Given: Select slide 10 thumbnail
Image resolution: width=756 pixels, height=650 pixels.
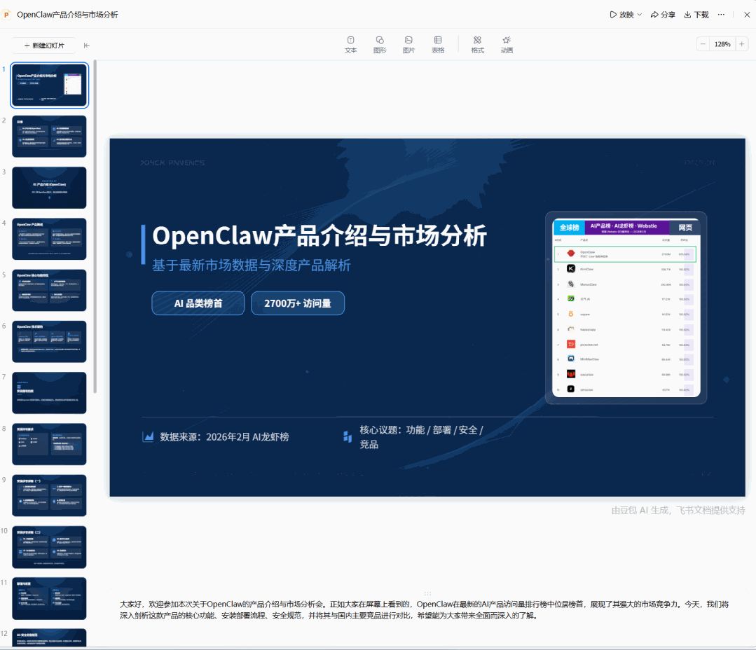Looking at the screenshot, I should point(49,547).
